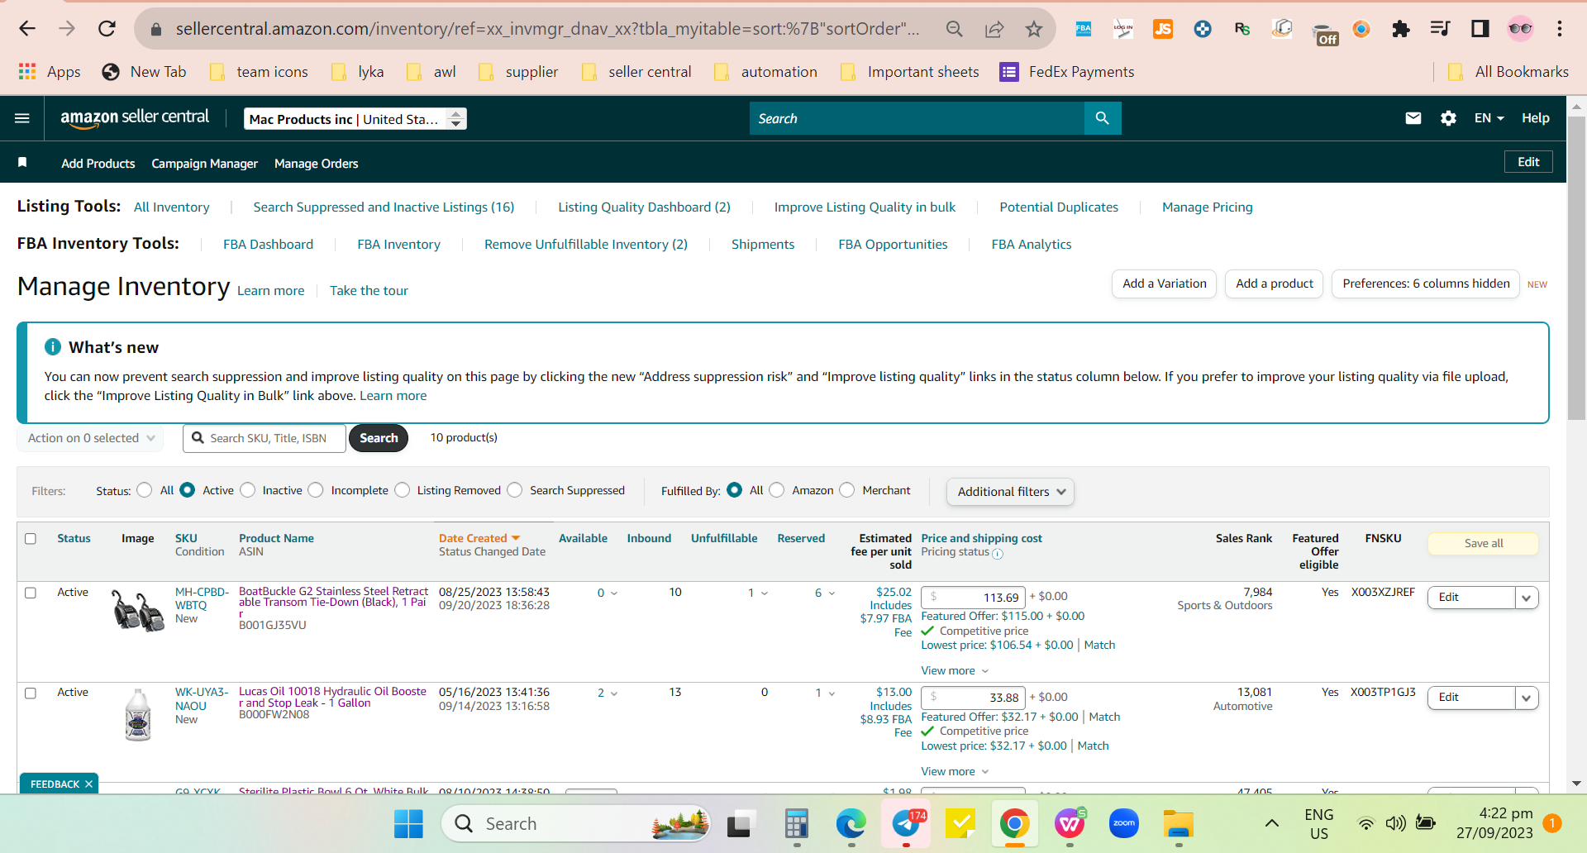Open the Shipments tool link
The image size is (1587, 853).
coord(762,244)
